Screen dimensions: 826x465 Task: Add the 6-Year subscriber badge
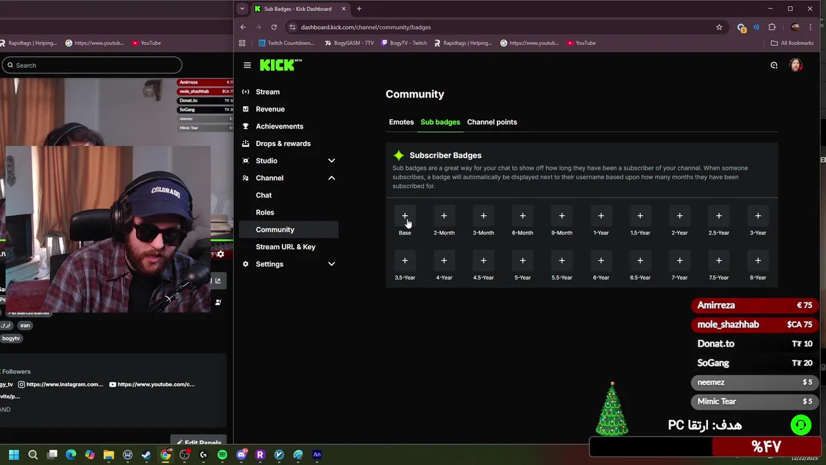[x=601, y=260]
